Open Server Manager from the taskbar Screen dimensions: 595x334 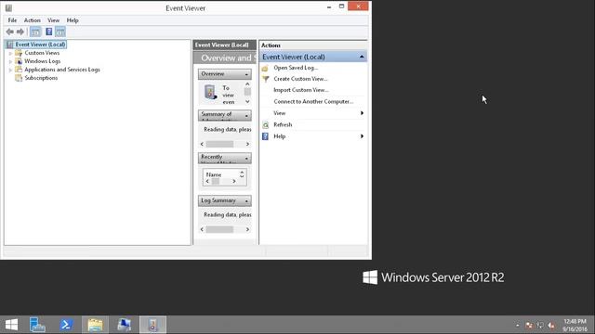(37, 325)
